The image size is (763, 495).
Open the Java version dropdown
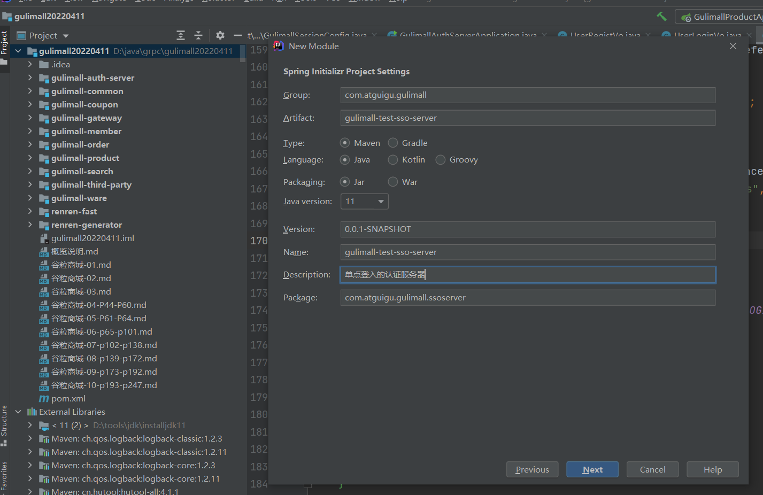364,202
